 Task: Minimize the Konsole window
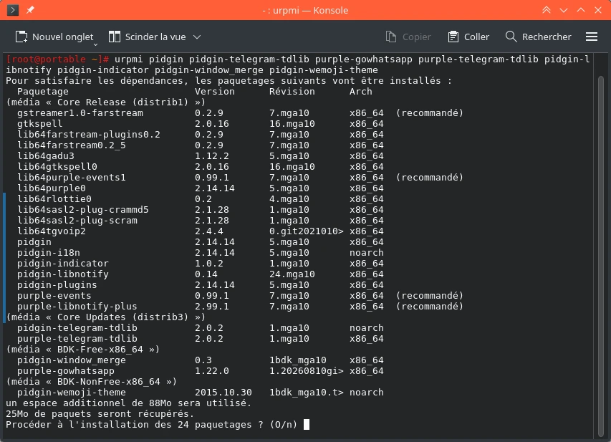564,10
